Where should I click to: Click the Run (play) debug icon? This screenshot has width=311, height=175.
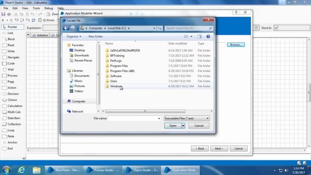3,20
